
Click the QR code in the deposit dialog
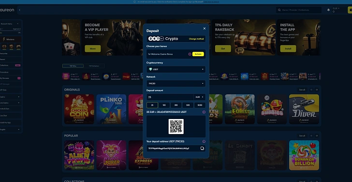(176, 126)
